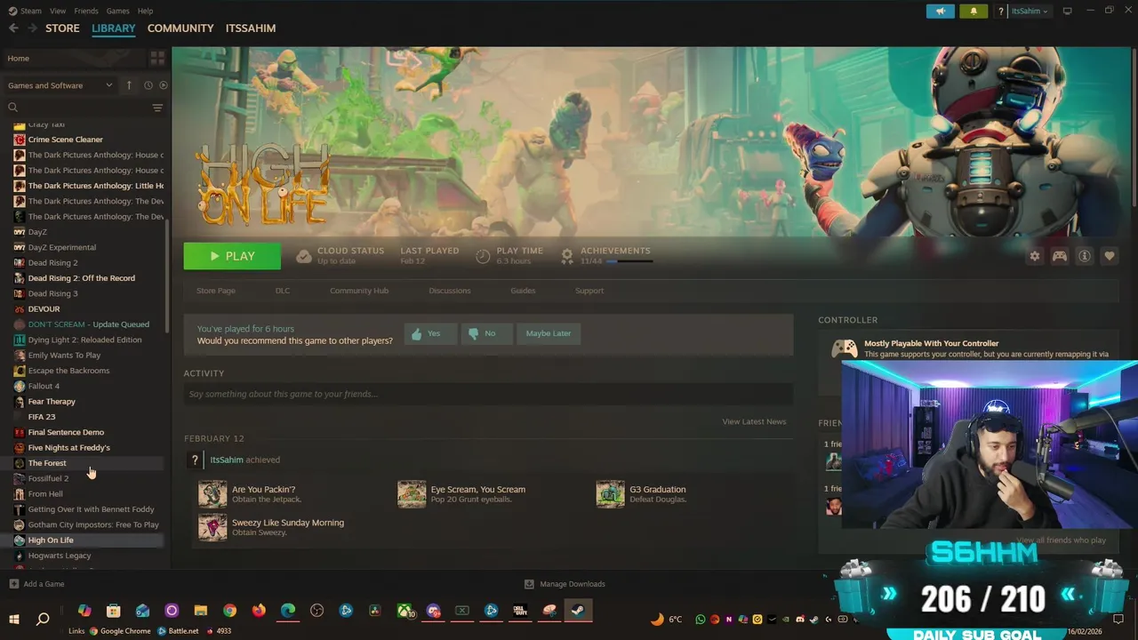Open the Community Hub link
This screenshot has width=1138, height=640.
[359, 291]
